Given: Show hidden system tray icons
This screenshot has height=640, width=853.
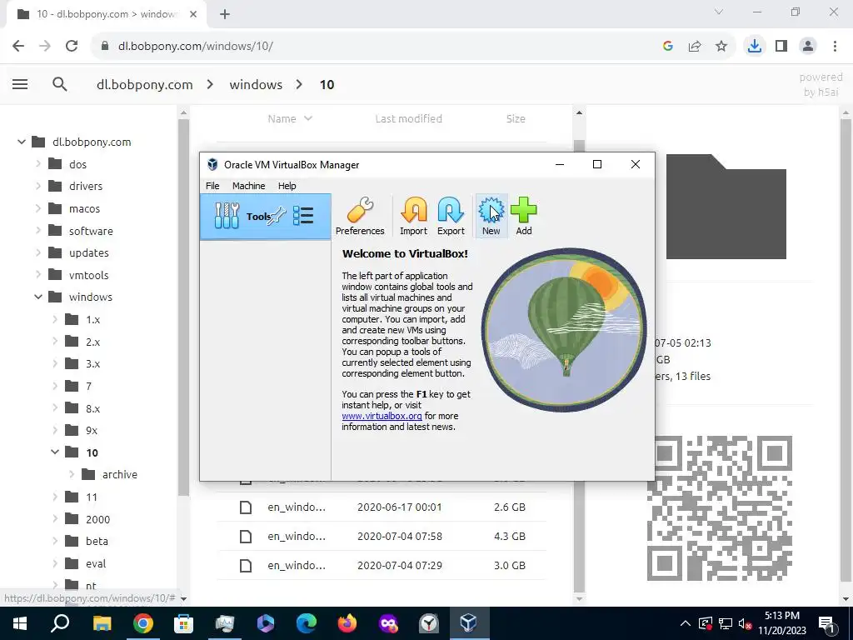Looking at the screenshot, I should pyautogui.click(x=686, y=623).
